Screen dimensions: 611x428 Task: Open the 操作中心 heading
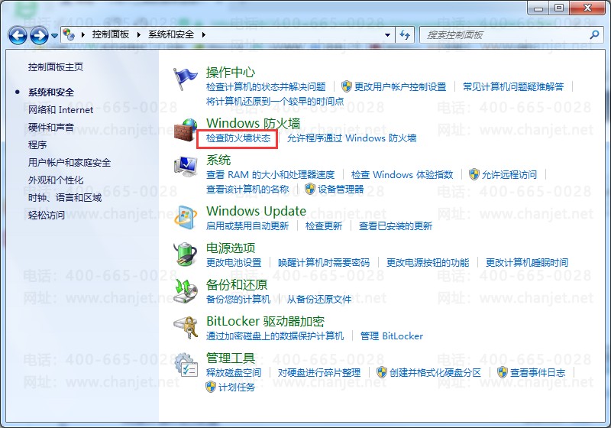pyautogui.click(x=231, y=72)
